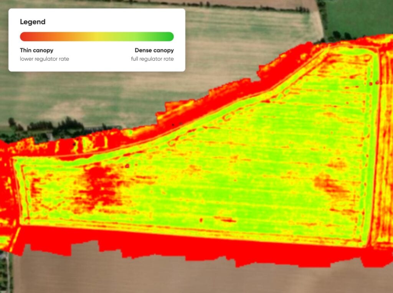Click the red-to-green gradient color bar
The image size is (393, 293).
pos(97,36)
